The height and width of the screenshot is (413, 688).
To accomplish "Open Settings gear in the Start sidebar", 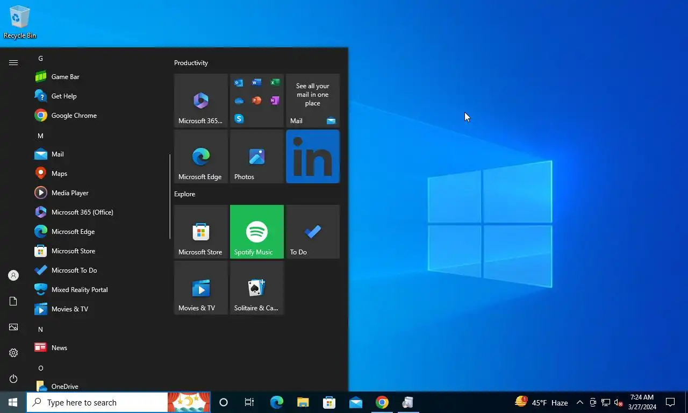I will pyautogui.click(x=13, y=353).
